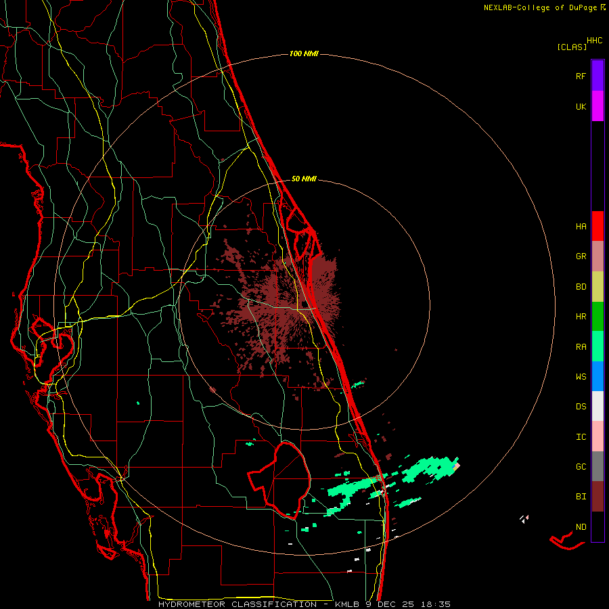This screenshot has height=609, width=609.
Task: Click the WS legend label
Action: click(581, 377)
